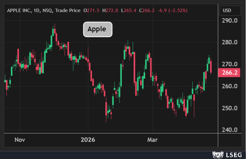Select the Nov marker on time axis

pos(20,140)
